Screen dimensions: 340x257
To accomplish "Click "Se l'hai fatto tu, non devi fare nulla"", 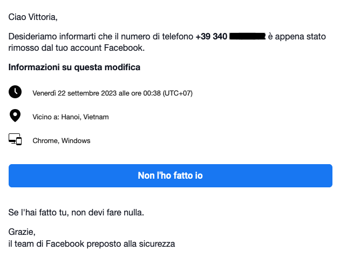I will point(76,213).
